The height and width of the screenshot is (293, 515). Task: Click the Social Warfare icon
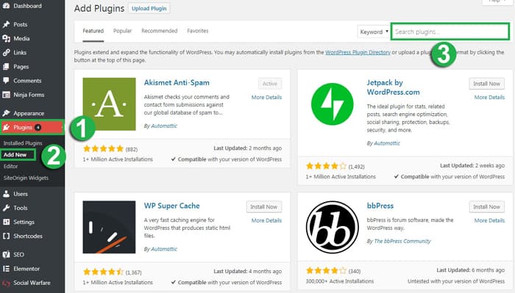[x=6, y=283]
